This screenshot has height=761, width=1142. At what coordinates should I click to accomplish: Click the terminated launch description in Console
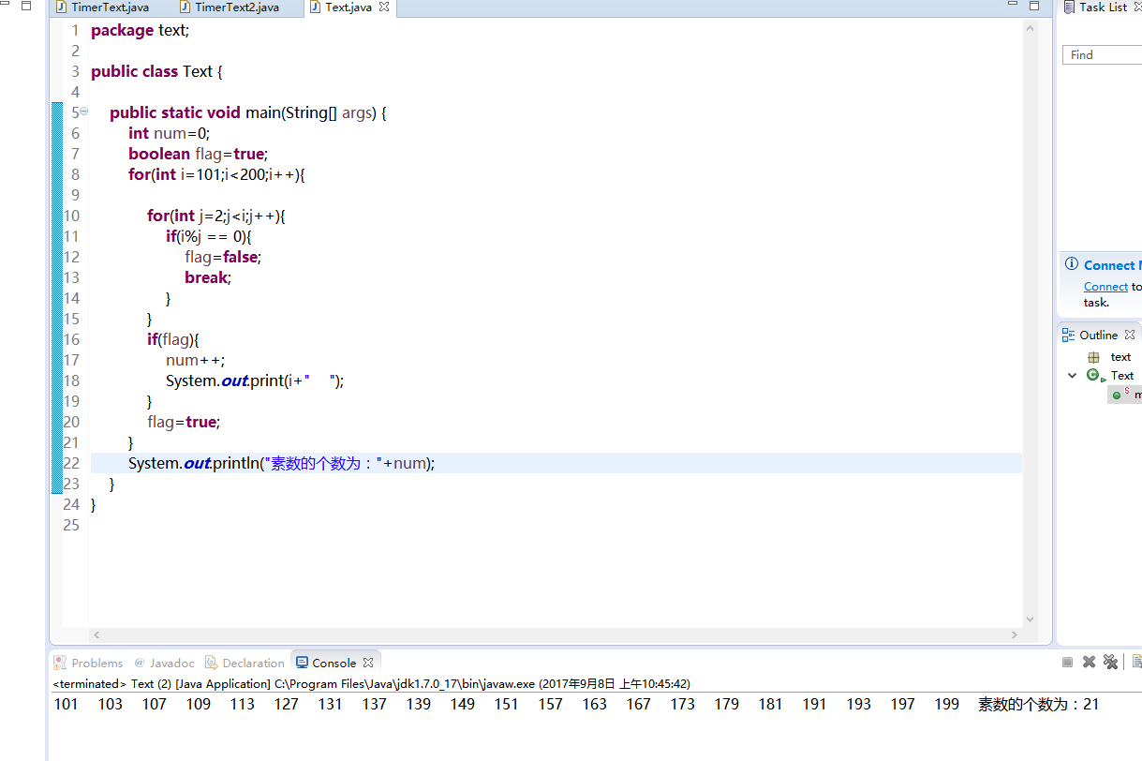[x=371, y=684]
